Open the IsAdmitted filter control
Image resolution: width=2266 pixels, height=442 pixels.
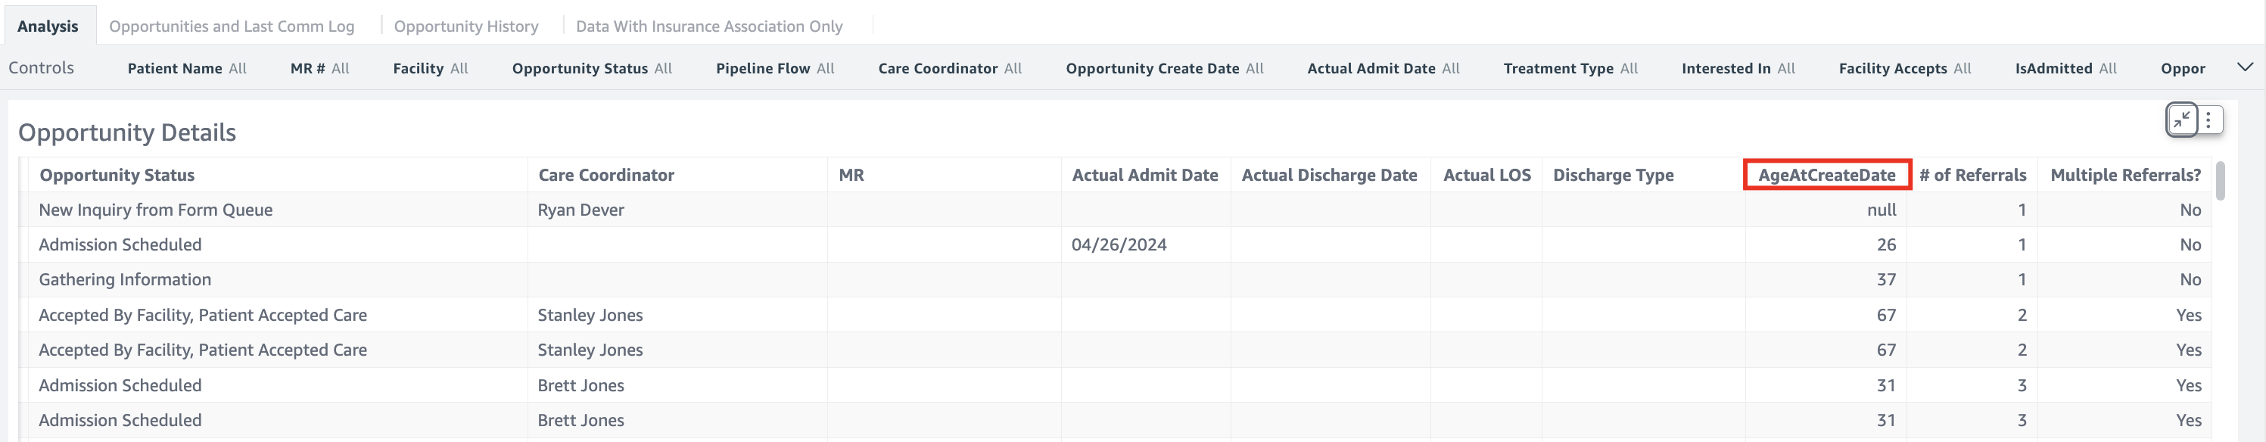2065,69
